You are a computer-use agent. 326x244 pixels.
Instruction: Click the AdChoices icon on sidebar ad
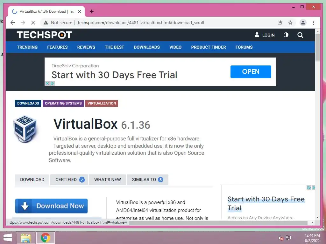[x=309, y=187]
